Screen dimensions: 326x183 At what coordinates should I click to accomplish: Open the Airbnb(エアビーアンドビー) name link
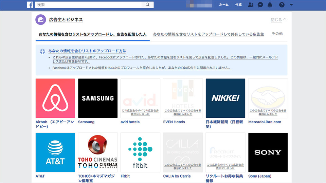tap(55, 124)
